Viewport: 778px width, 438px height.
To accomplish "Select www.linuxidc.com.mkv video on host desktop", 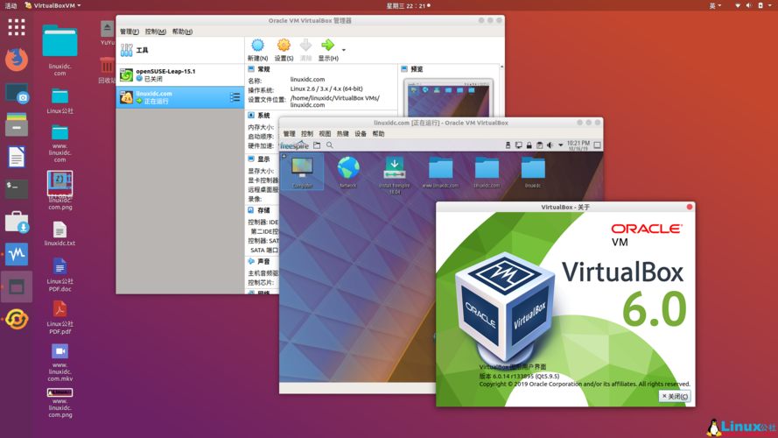I will point(60,363).
